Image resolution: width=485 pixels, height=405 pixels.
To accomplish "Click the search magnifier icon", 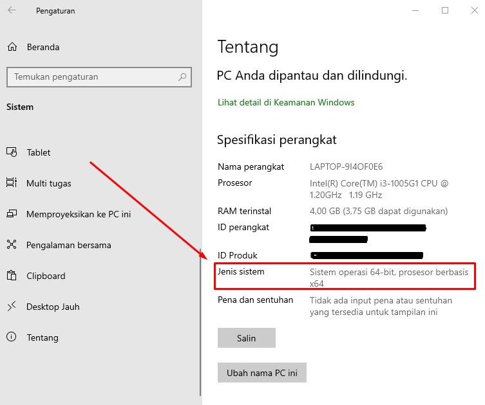I will [182, 77].
